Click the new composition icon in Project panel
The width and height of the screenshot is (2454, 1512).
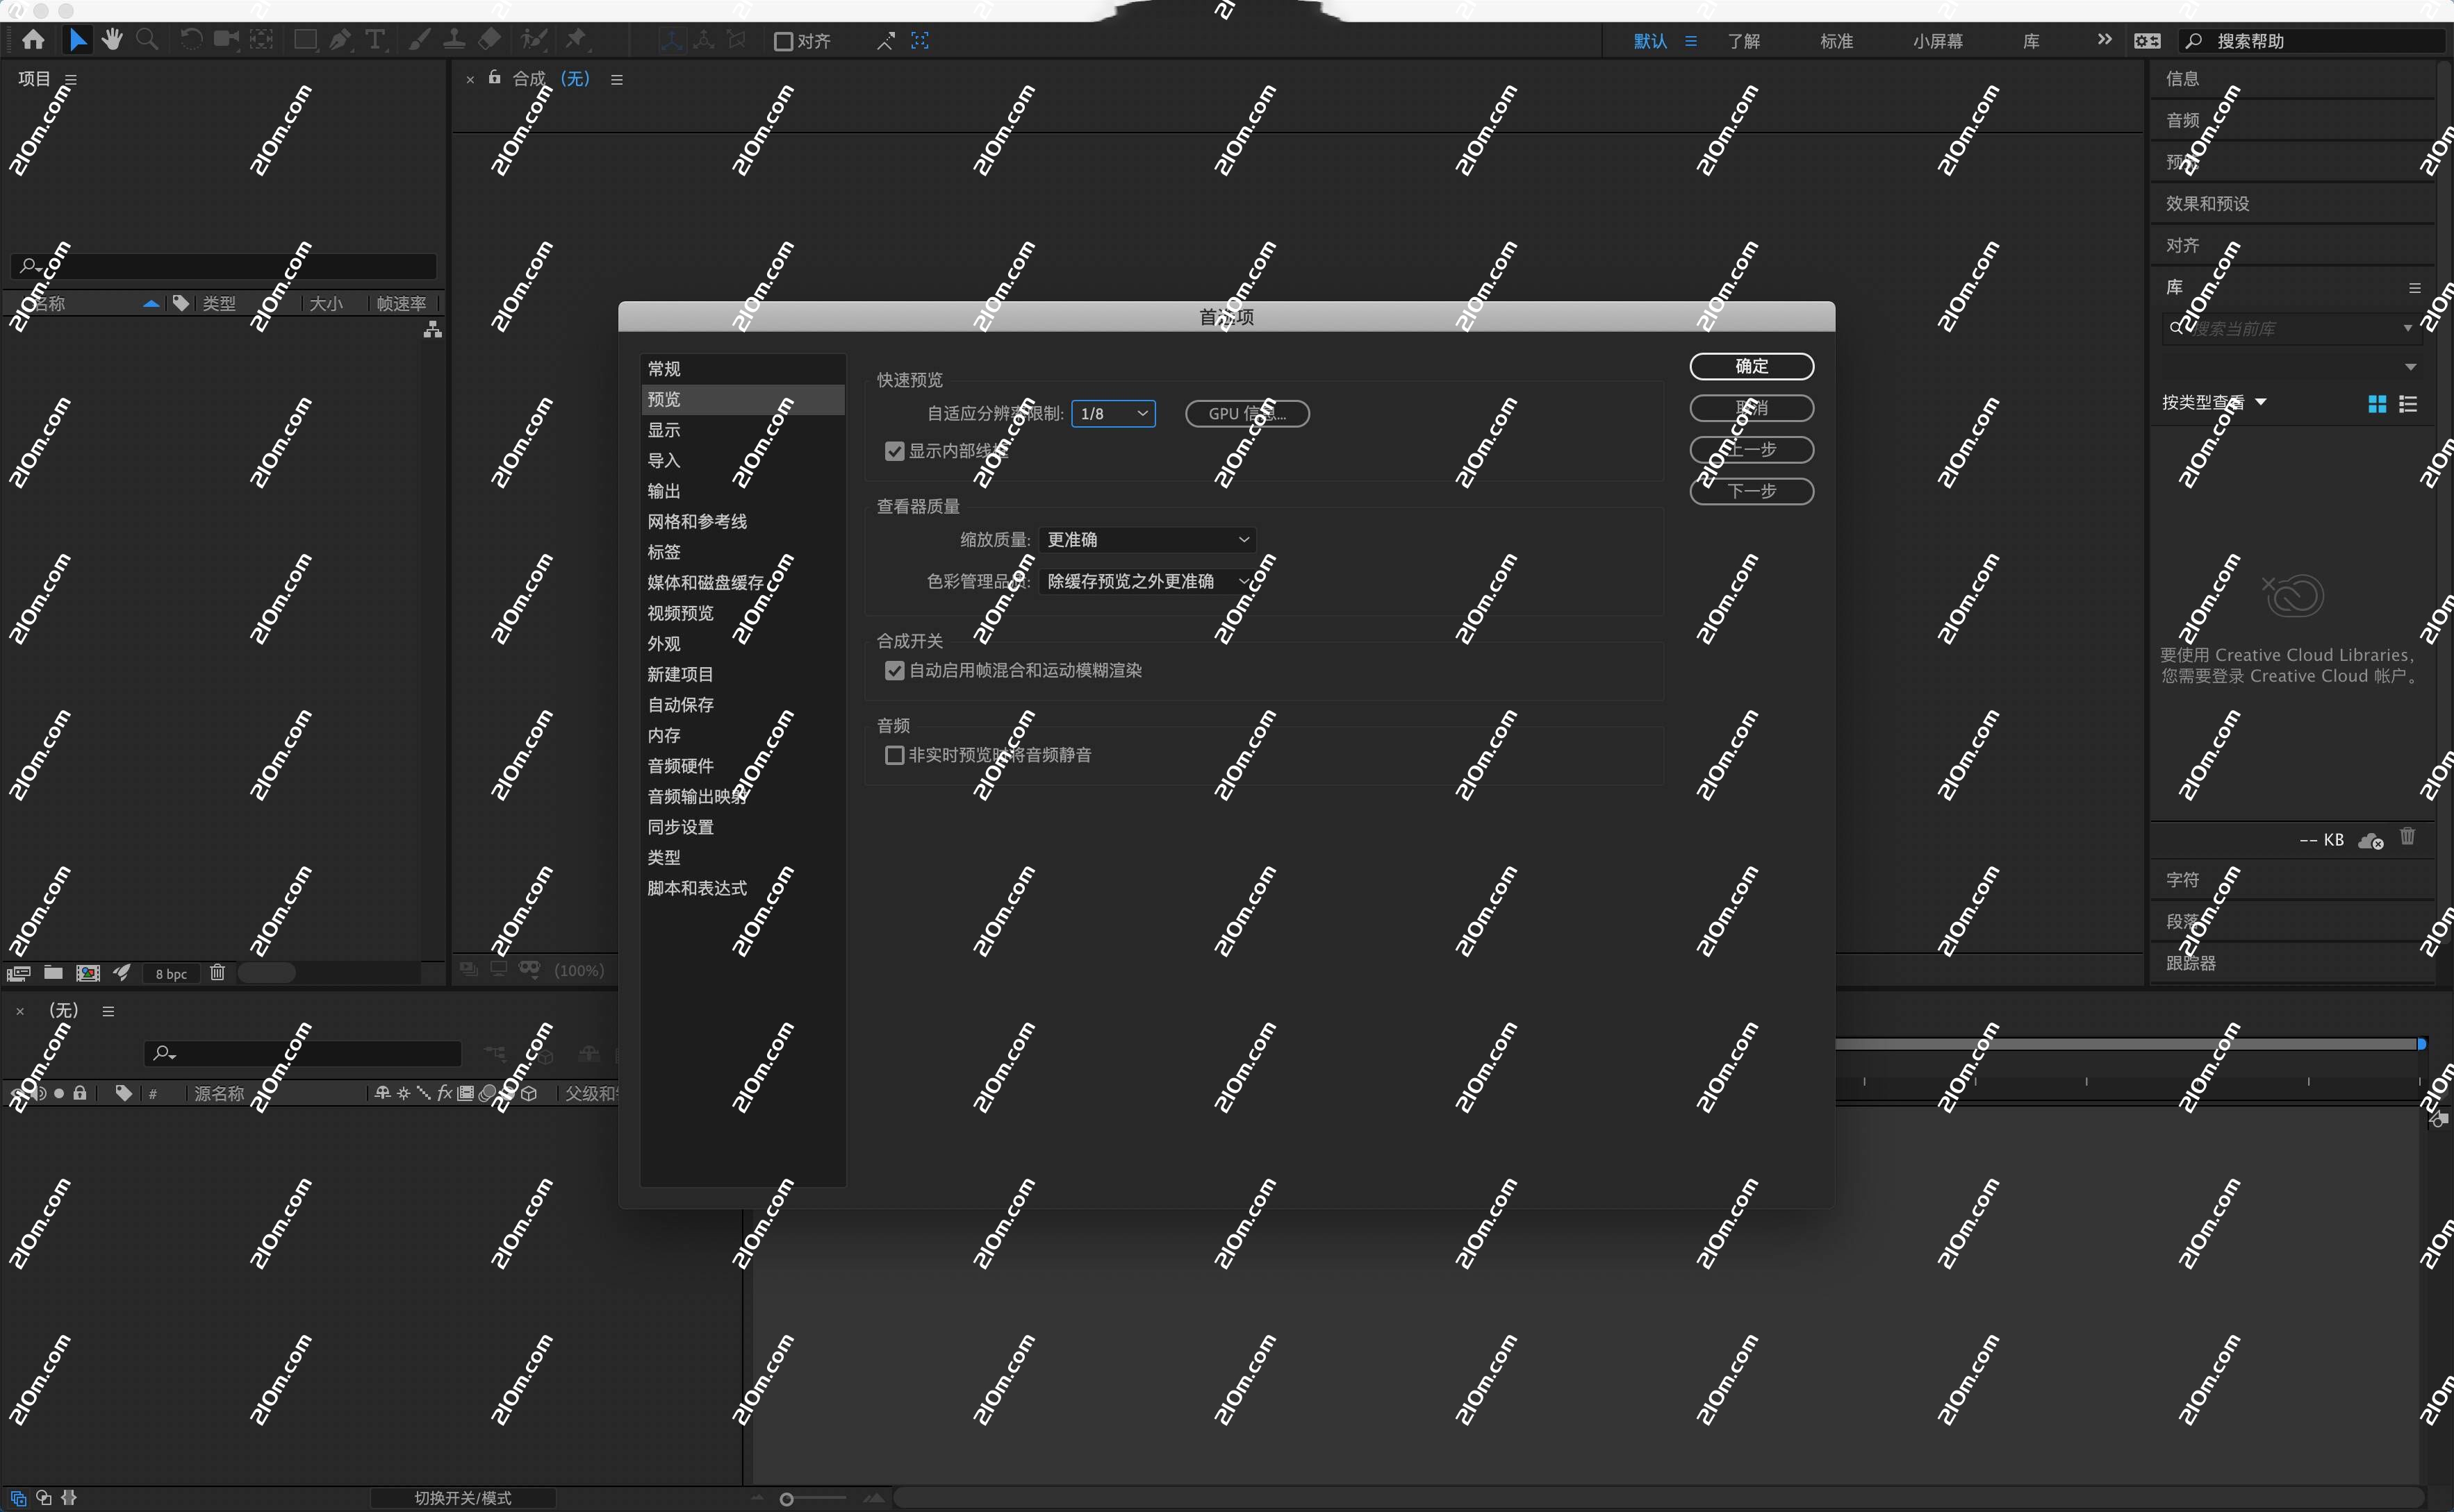pos(88,973)
